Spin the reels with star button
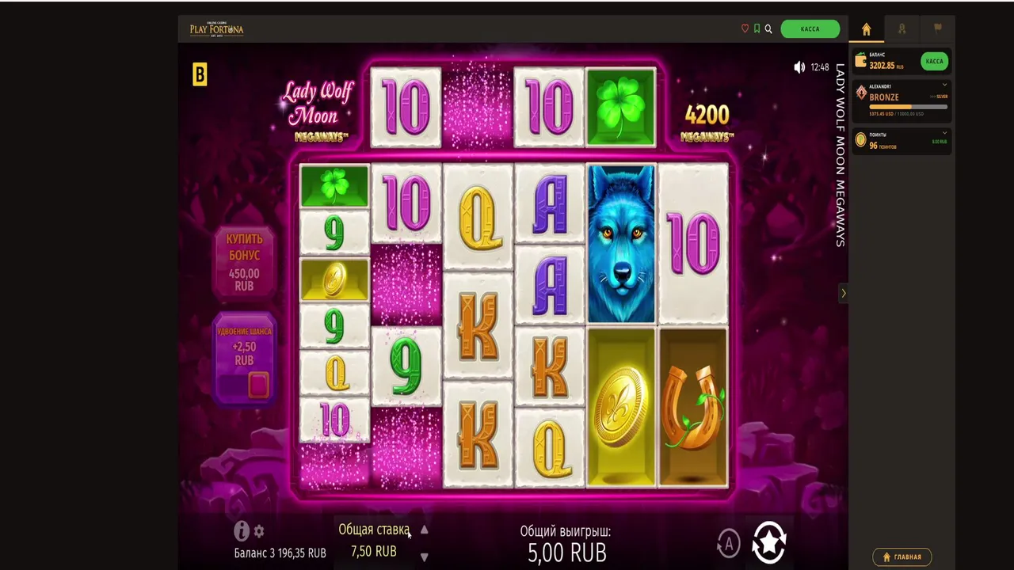The height and width of the screenshot is (570, 1014). (x=769, y=542)
